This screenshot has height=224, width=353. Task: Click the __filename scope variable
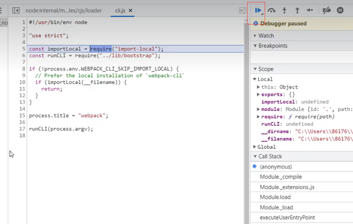click(x=307, y=139)
